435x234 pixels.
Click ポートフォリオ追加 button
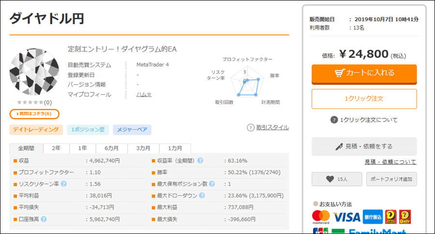pos(391,179)
